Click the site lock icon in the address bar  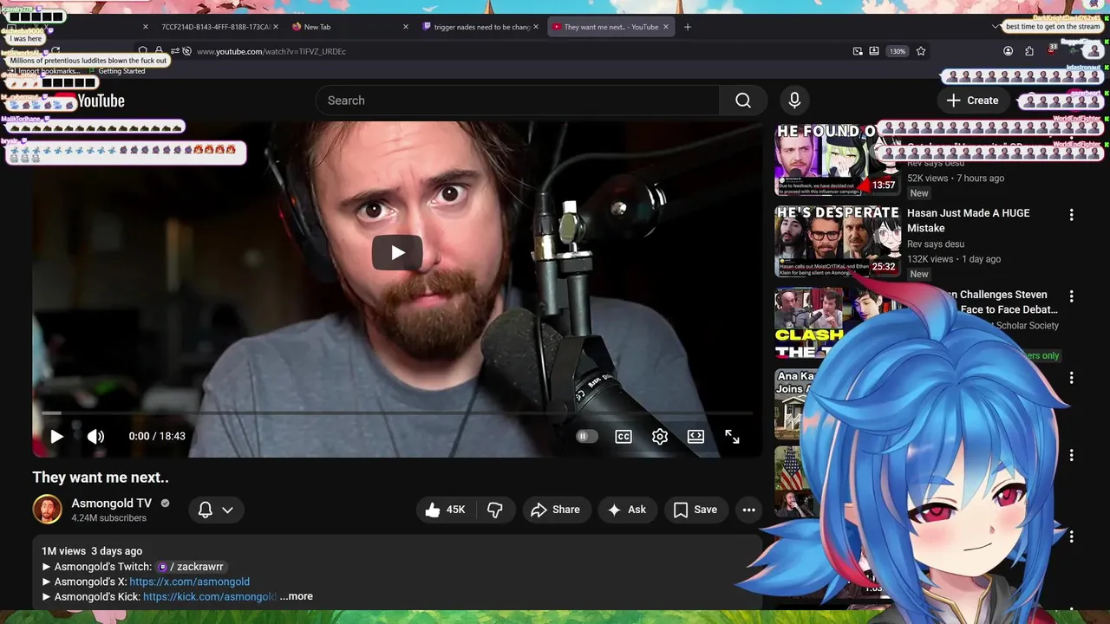(159, 51)
